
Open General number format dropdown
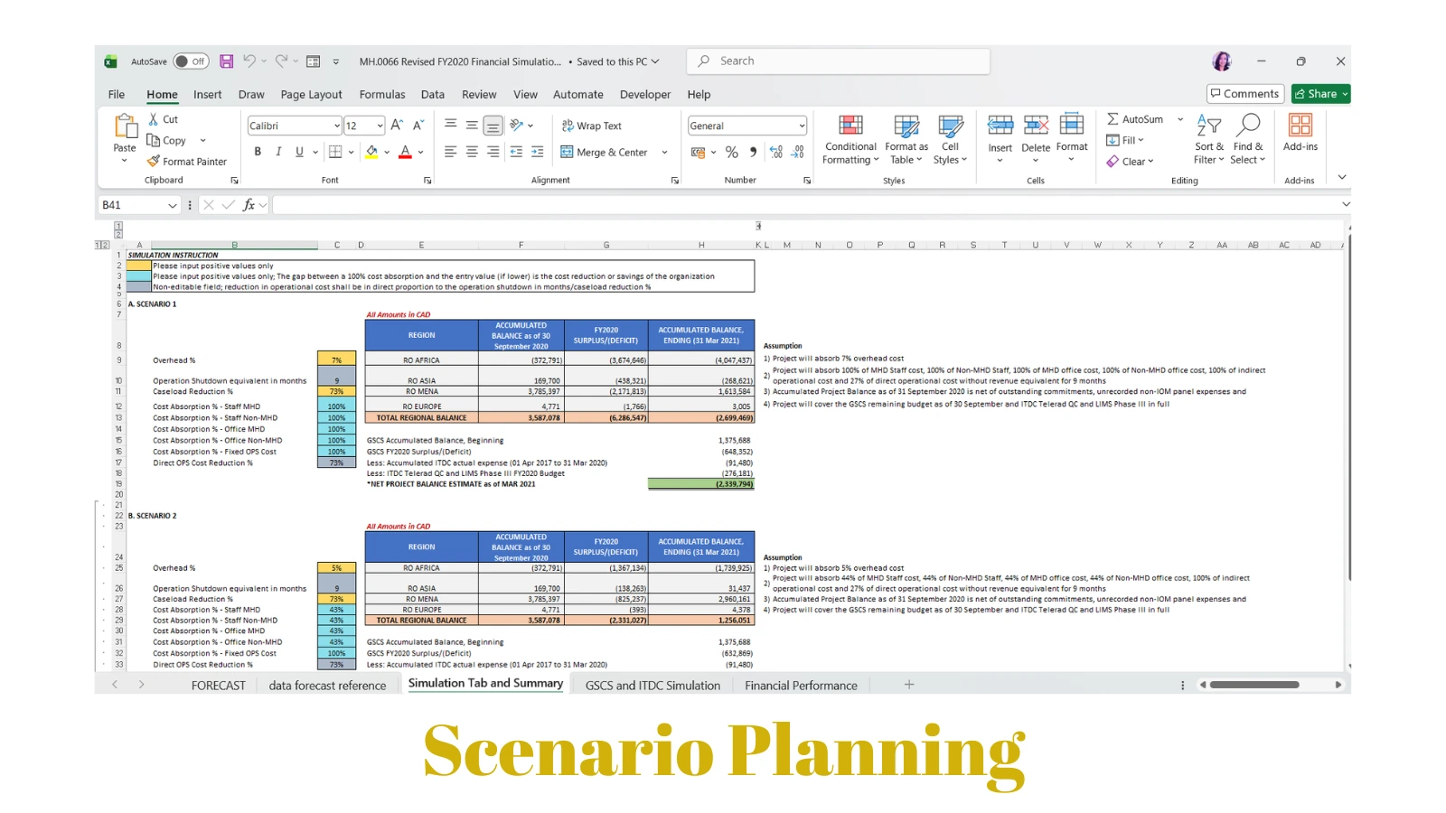[802, 126]
